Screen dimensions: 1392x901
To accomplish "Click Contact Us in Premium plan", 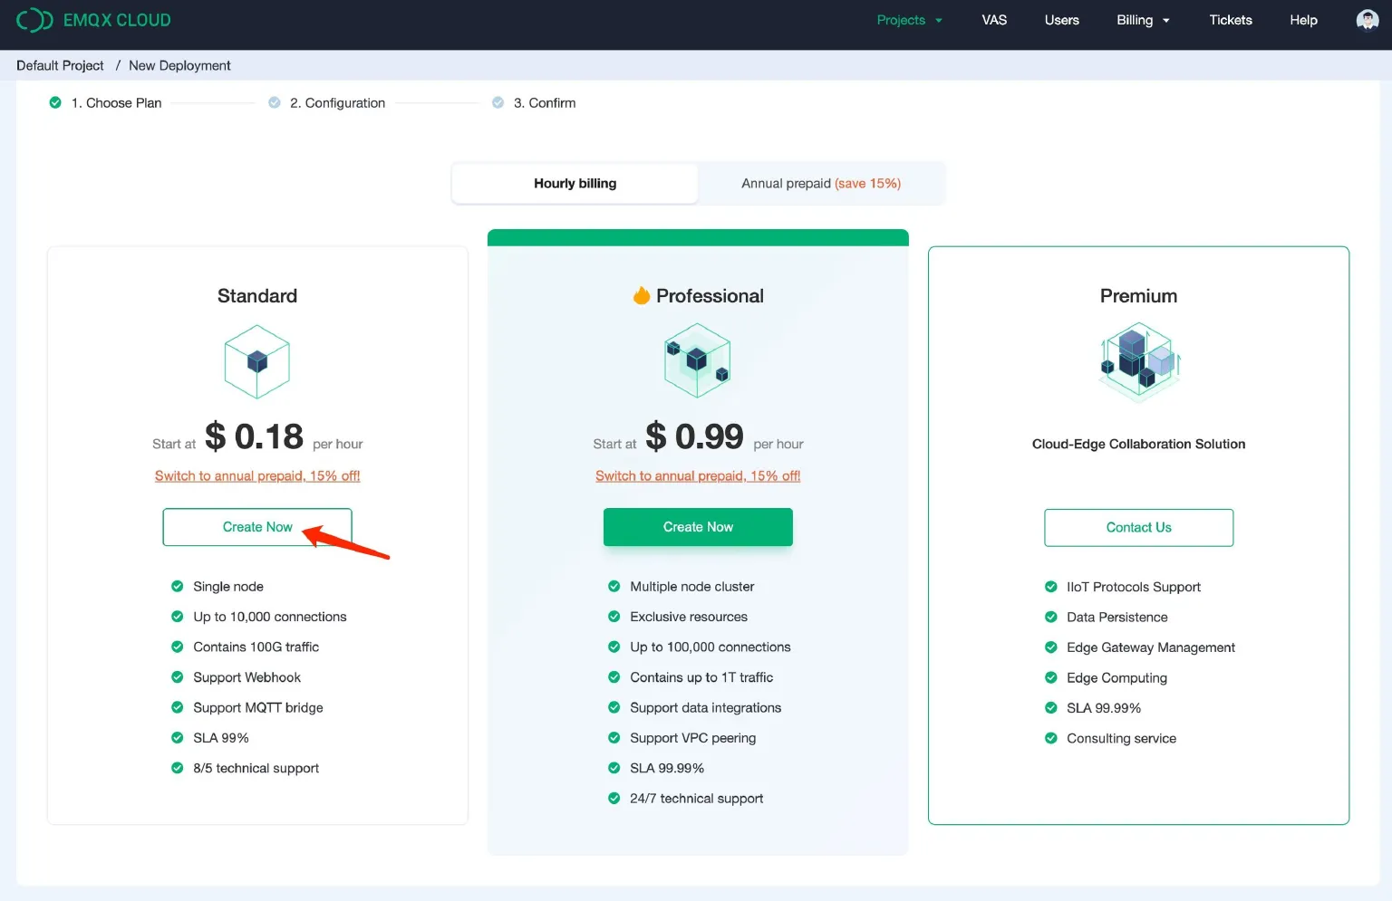I will coord(1138,528).
